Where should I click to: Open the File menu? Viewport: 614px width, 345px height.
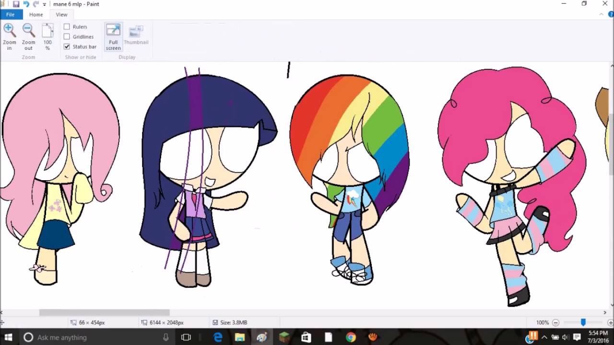click(x=10, y=14)
